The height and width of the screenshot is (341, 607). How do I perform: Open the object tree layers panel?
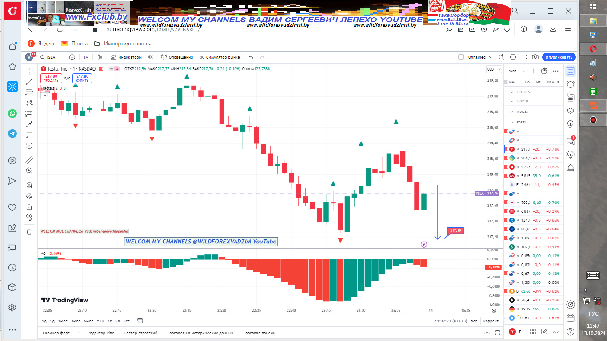tap(571, 111)
